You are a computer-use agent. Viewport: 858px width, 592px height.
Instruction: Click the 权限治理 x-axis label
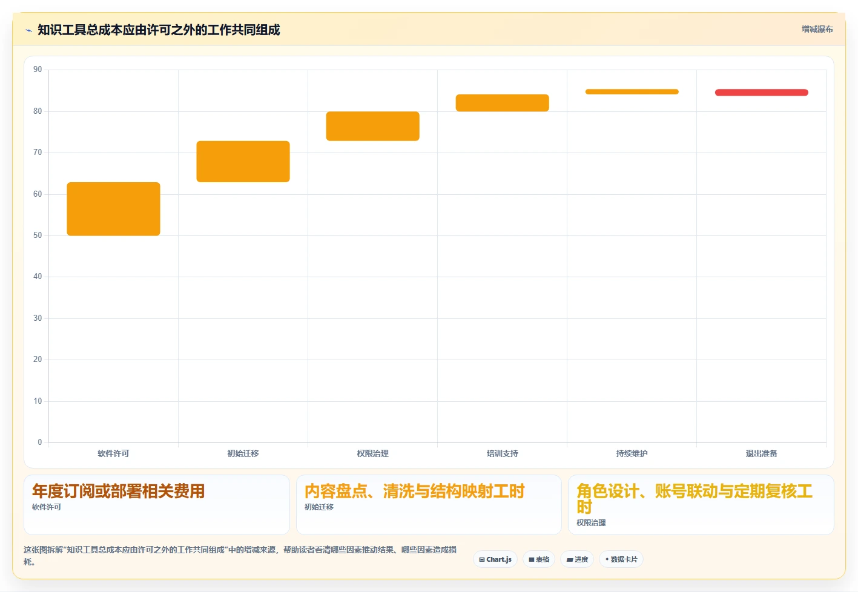[372, 453]
